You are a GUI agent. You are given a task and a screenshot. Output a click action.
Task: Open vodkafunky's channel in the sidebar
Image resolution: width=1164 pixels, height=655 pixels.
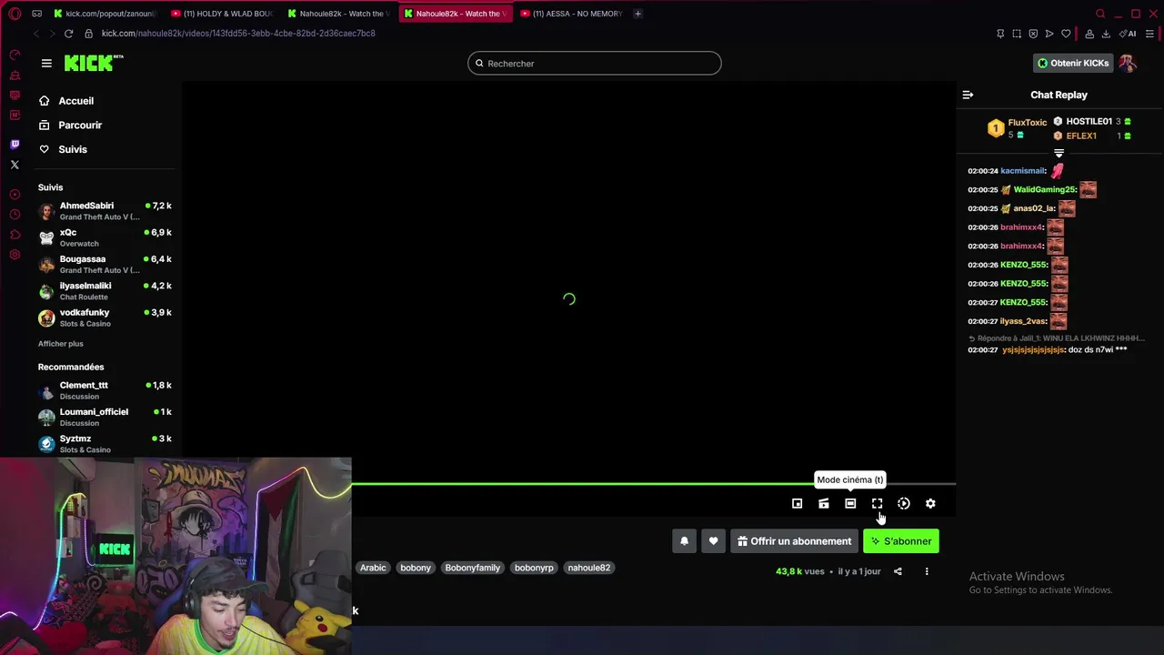(105, 317)
